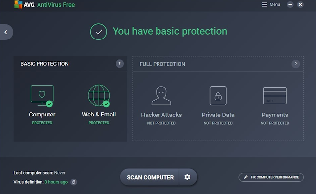Start the Scan Computer button
This screenshot has height=194, width=316.
coord(150,177)
